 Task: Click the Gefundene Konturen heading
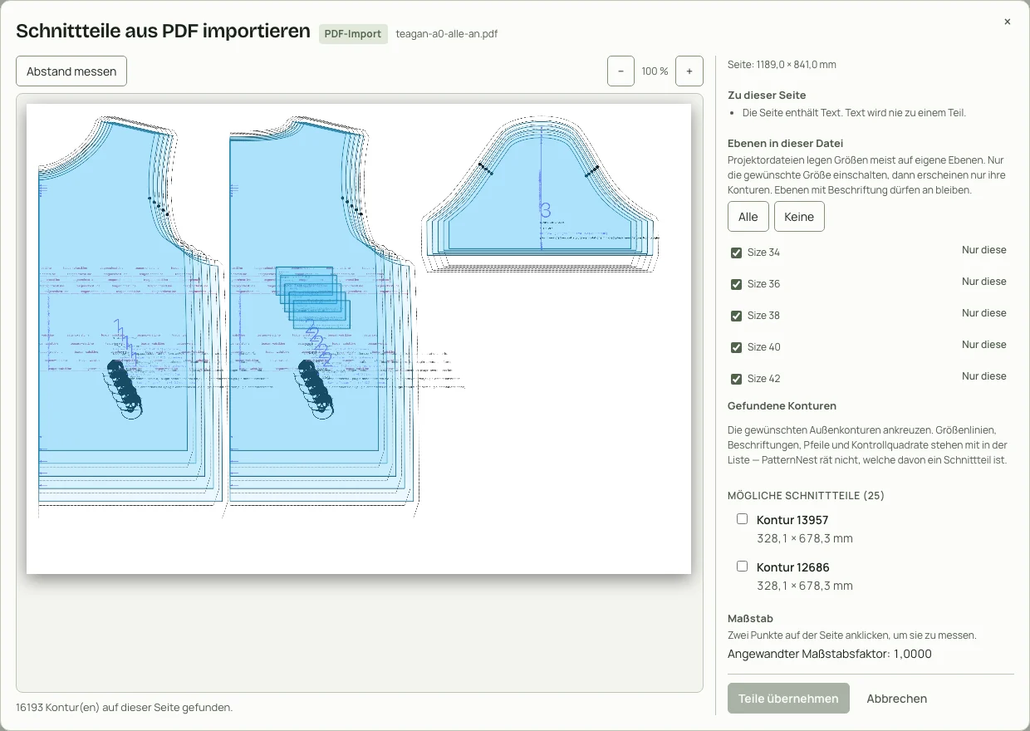tap(782, 406)
